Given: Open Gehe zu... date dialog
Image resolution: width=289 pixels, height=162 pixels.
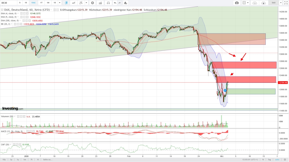Looking at the screenshot, I should (48, 160).
